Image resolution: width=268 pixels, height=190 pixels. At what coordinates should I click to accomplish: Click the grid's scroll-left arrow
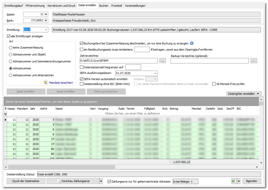pos(6,167)
